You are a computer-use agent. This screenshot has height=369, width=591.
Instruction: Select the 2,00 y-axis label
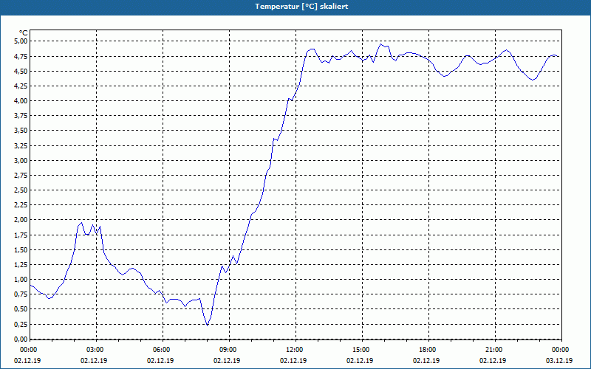(x=21, y=220)
